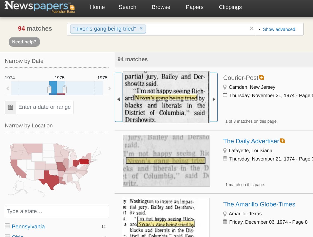Select California on the location map

pyautogui.click(x=17, y=169)
